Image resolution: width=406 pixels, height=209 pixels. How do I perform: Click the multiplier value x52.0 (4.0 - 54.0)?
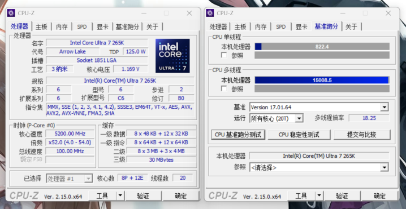[x=70, y=143]
